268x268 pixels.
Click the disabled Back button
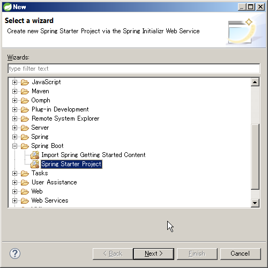113,254
